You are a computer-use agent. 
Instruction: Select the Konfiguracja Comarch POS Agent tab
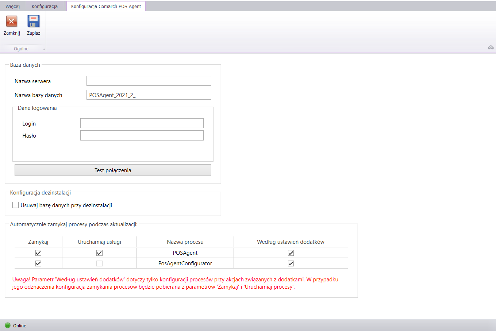tap(106, 6)
